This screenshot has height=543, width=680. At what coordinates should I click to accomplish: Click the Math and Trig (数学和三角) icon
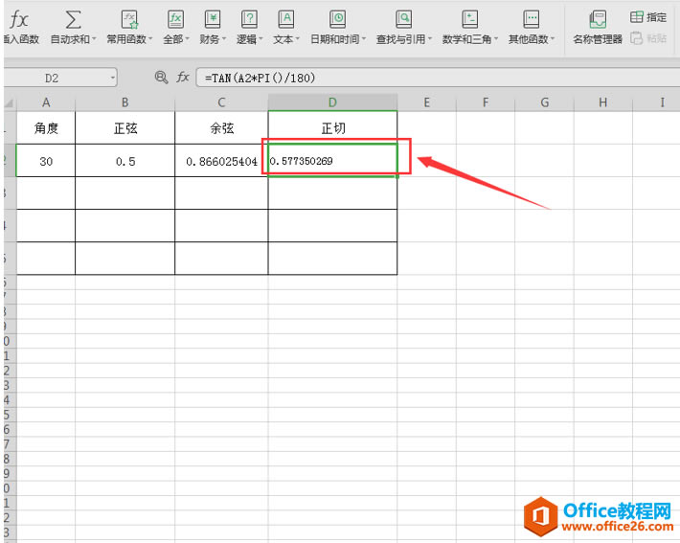click(469, 19)
